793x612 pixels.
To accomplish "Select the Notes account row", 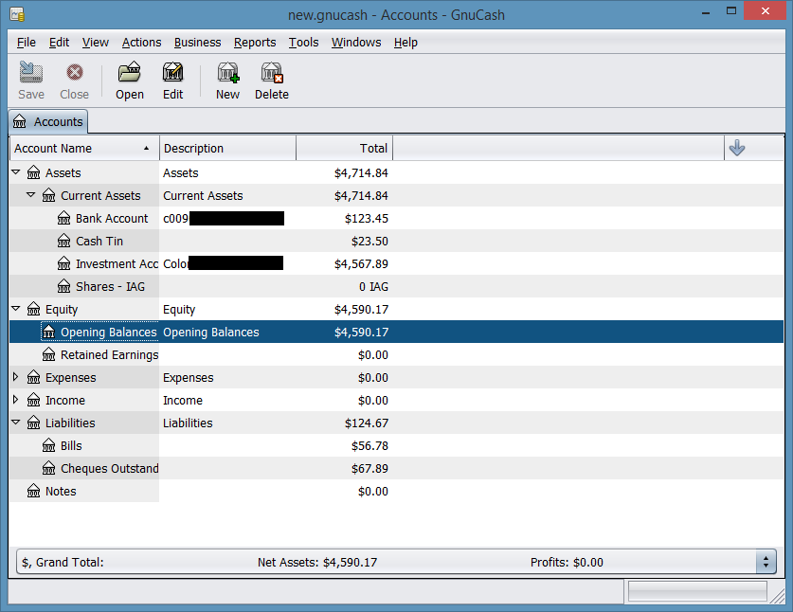I will tap(396, 492).
